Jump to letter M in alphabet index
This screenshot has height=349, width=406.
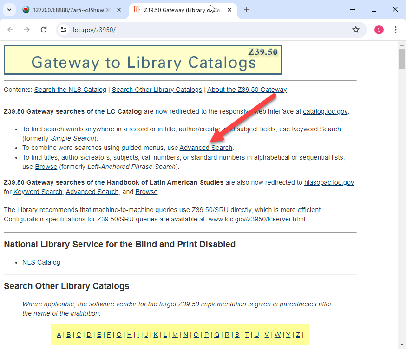[175, 335]
